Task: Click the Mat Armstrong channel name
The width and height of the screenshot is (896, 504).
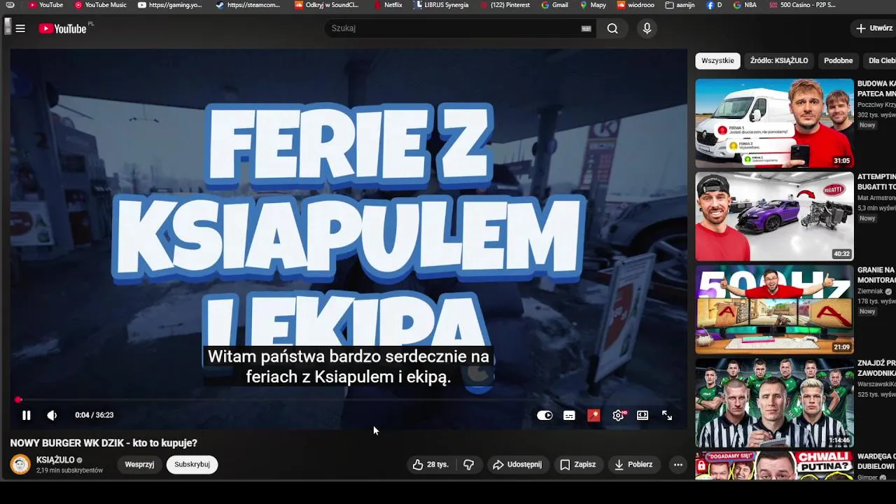Action: (x=876, y=198)
